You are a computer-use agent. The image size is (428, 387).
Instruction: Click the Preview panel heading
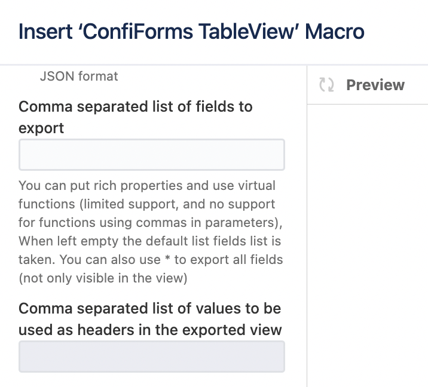tap(375, 85)
